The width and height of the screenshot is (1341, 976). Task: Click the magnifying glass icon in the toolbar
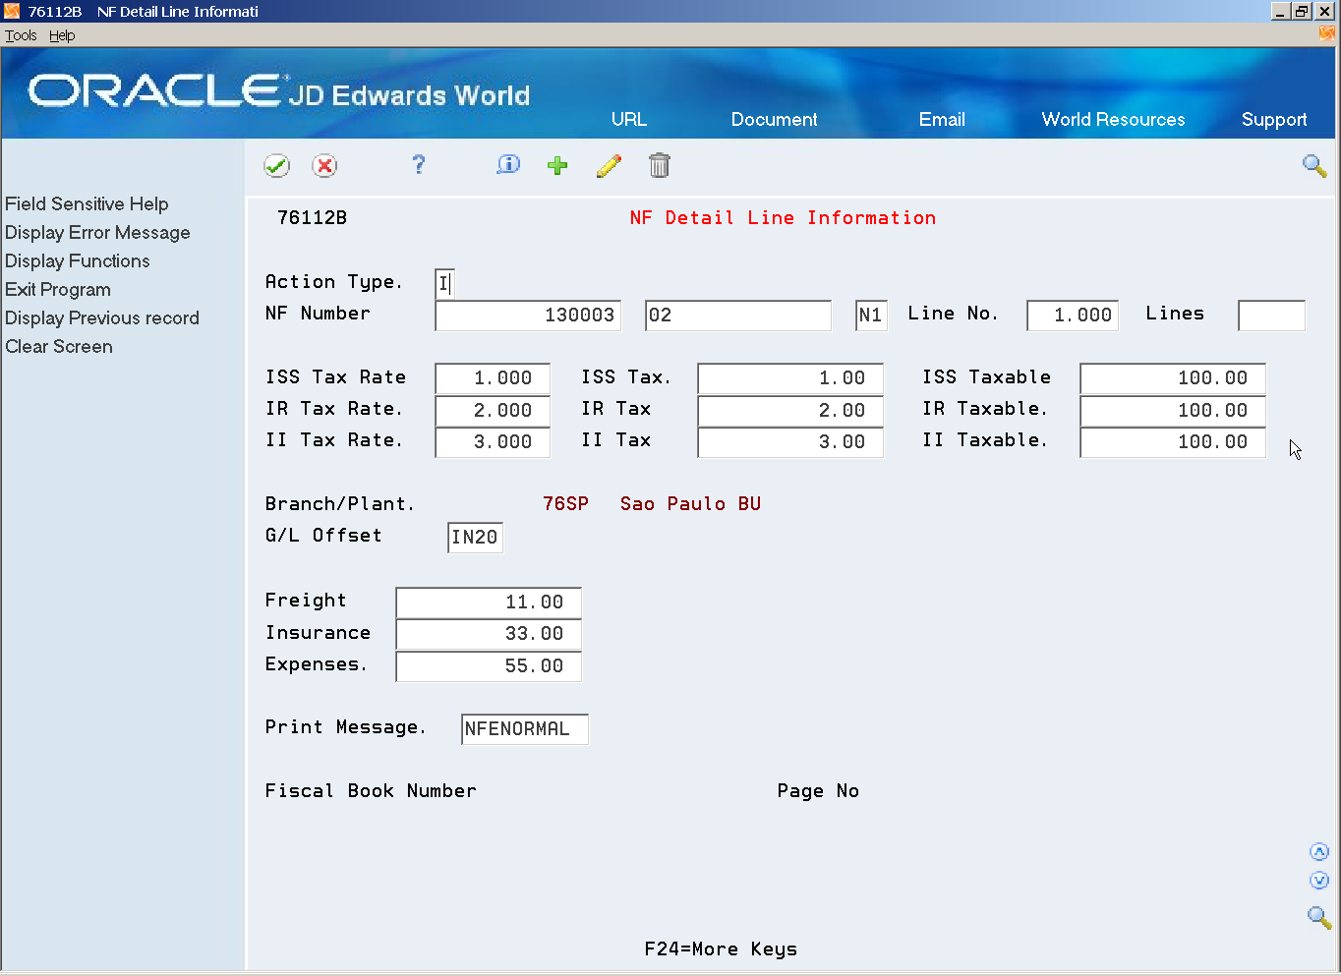point(1314,165)
